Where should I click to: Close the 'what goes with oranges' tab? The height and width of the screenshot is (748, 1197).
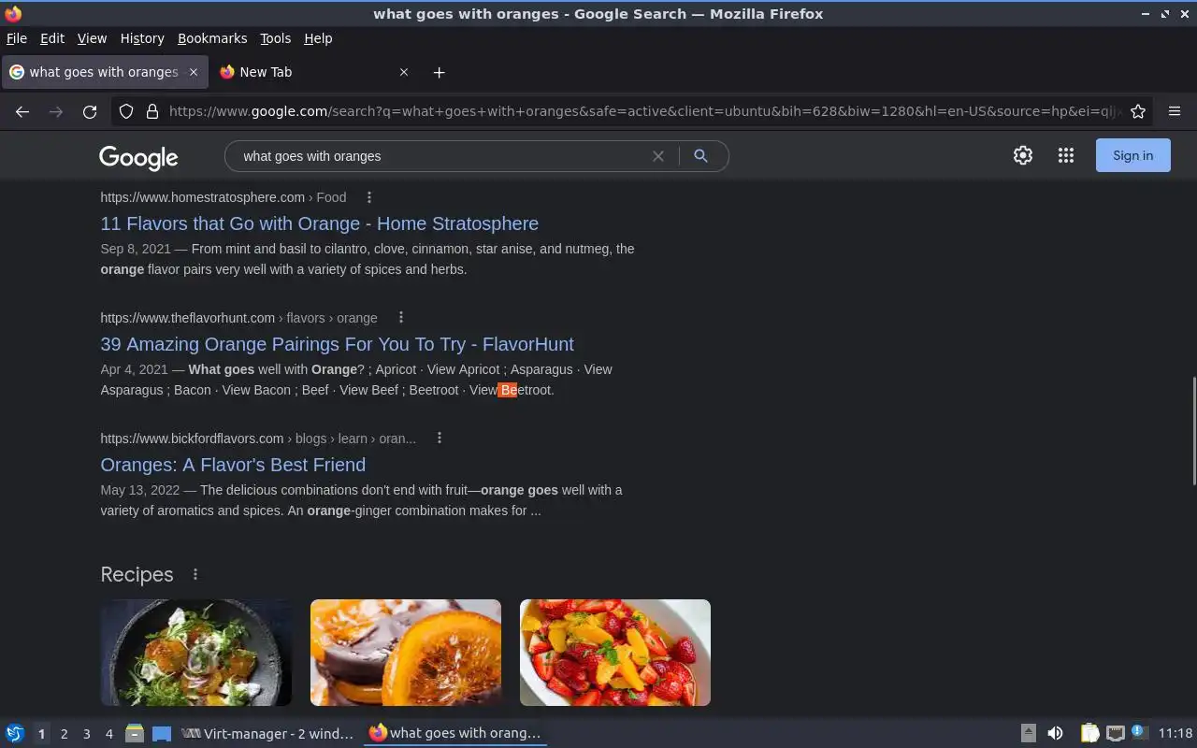pyautogui.click(x=194, y=72)
